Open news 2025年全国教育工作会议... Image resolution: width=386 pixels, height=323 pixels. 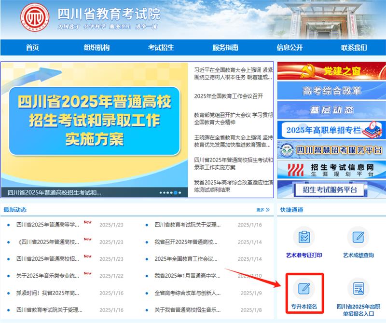(186, 259)
